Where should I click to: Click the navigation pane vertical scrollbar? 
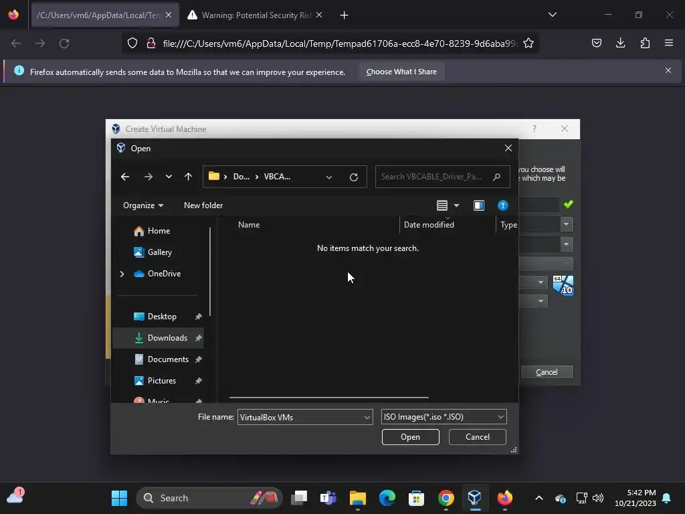tap(210, 272)
